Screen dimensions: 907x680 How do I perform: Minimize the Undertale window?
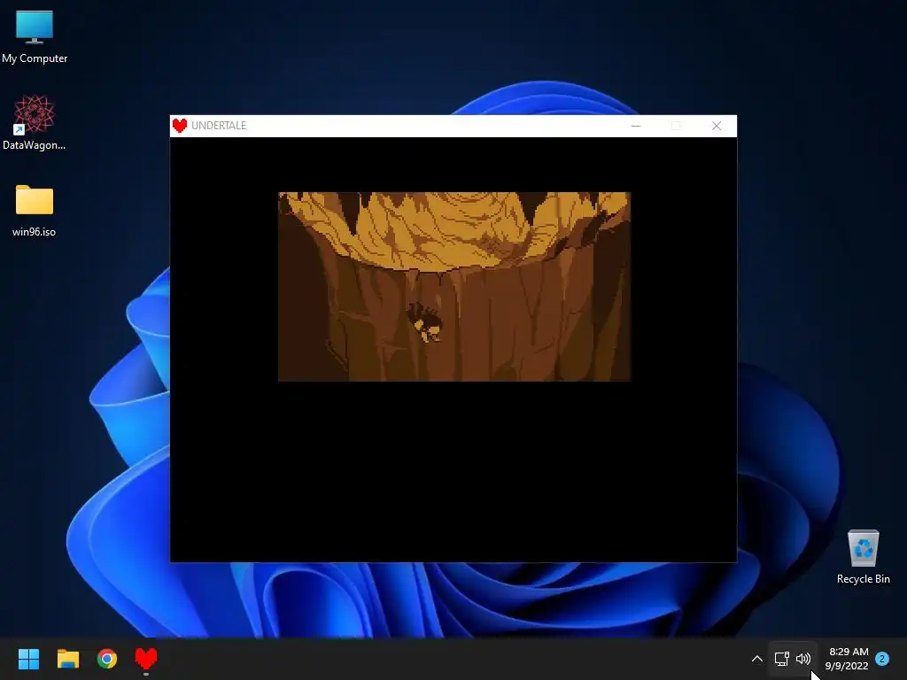[636, 126]
